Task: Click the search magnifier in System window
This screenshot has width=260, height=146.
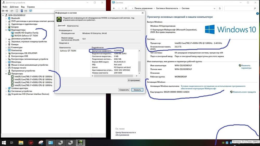Action: (255, 8)
